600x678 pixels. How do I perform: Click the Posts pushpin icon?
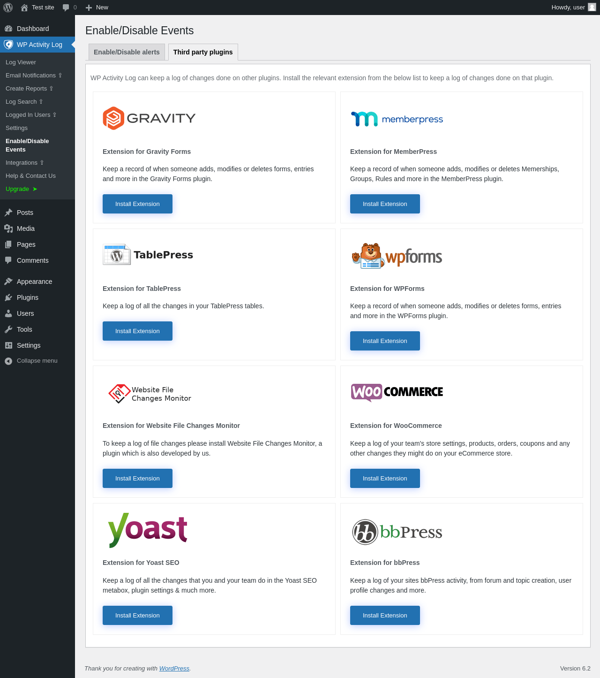pyautogui.click(x=8, y=213)
